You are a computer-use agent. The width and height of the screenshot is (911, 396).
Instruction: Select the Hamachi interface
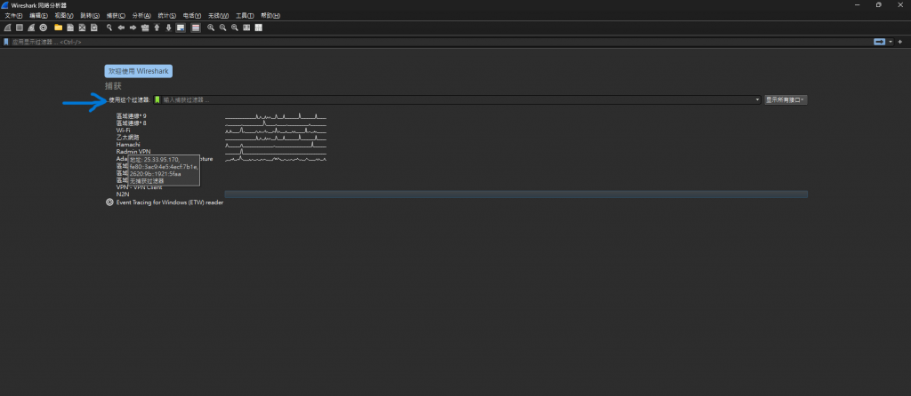128,145
